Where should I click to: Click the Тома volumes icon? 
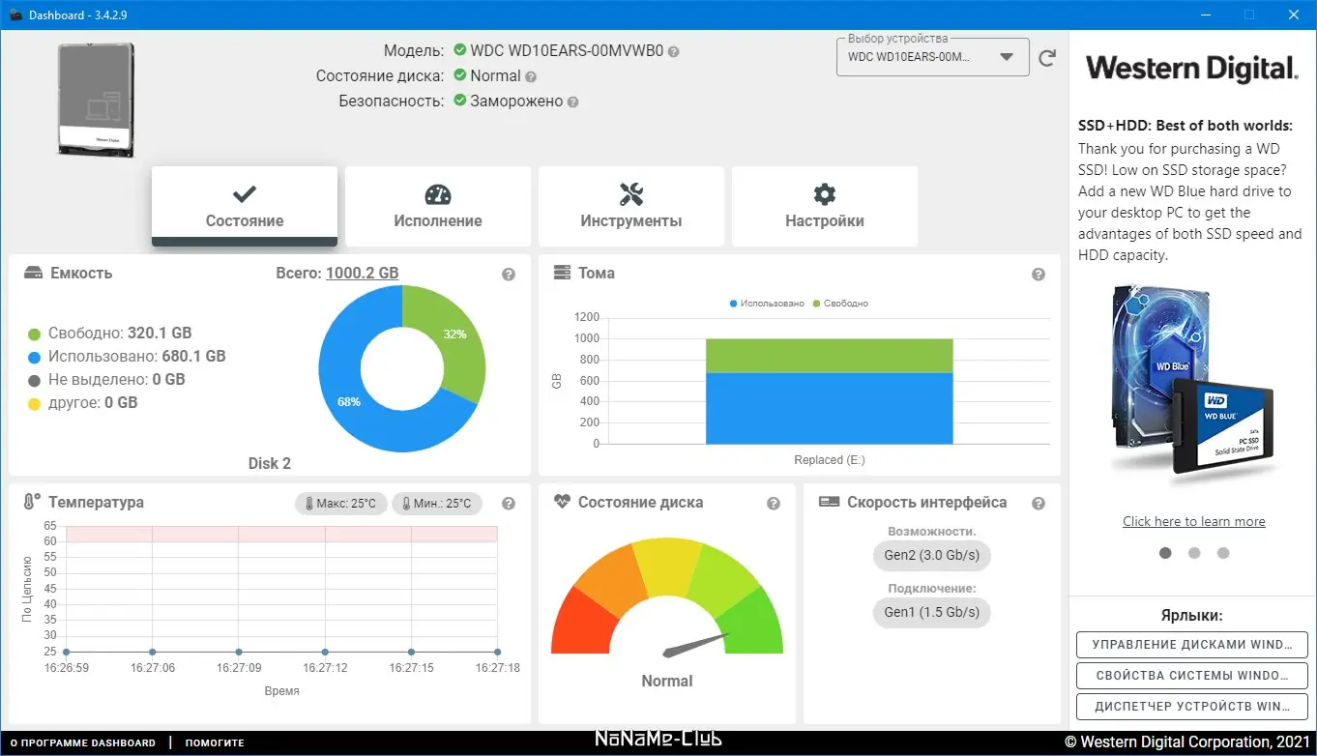562,274
